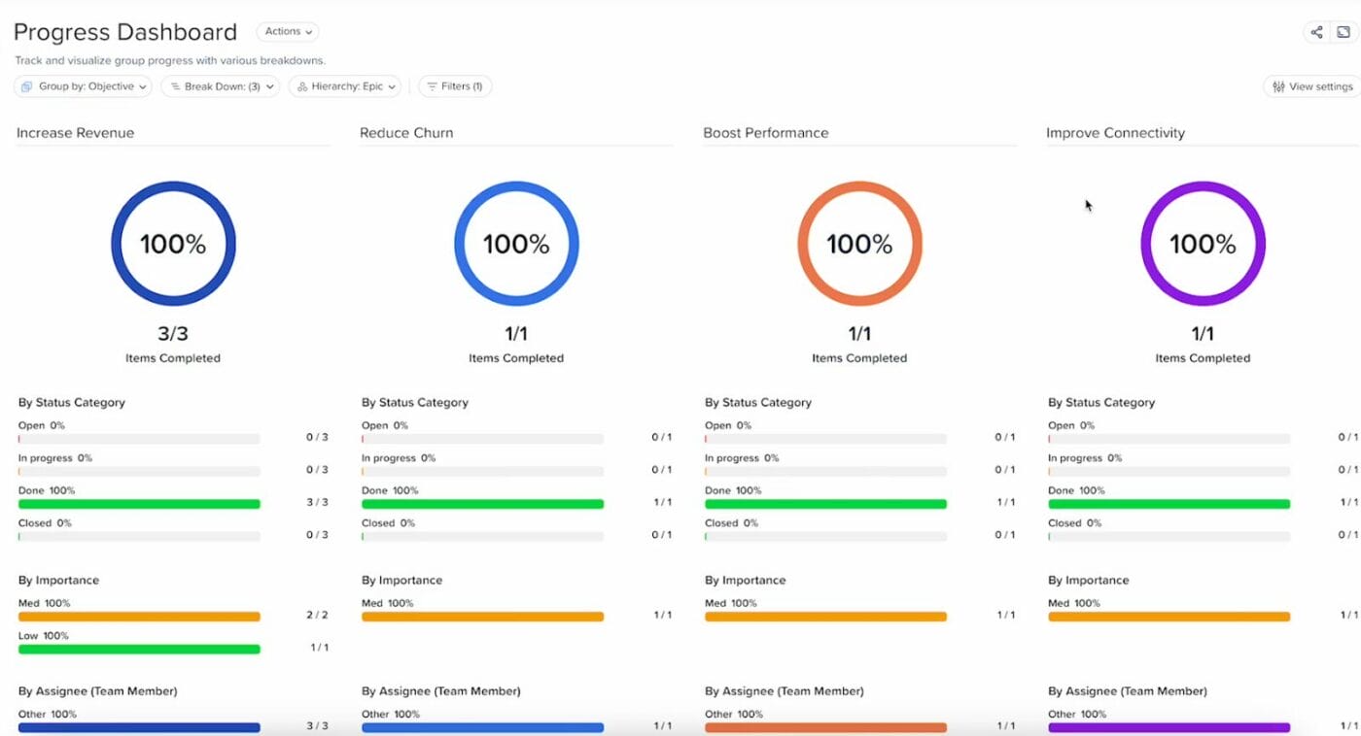
Task: Select the Increase Revenue column heading
Action: [76, 133]
